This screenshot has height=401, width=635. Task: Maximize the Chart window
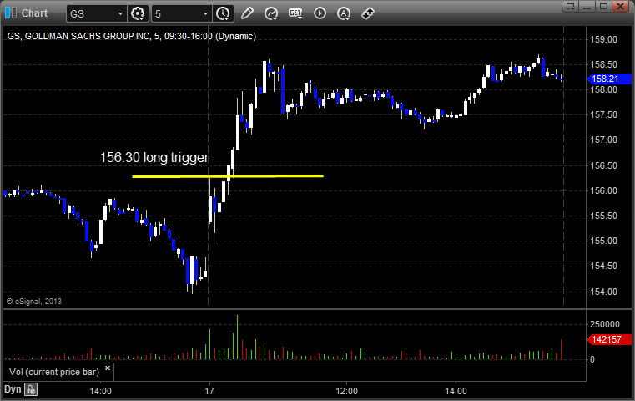(604, 6)
